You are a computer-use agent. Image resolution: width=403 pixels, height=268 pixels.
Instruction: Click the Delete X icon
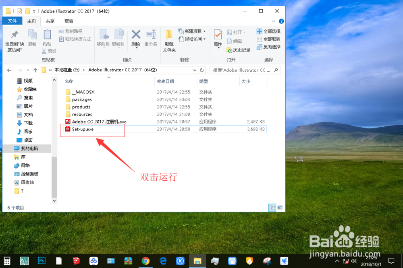(136, 34)
